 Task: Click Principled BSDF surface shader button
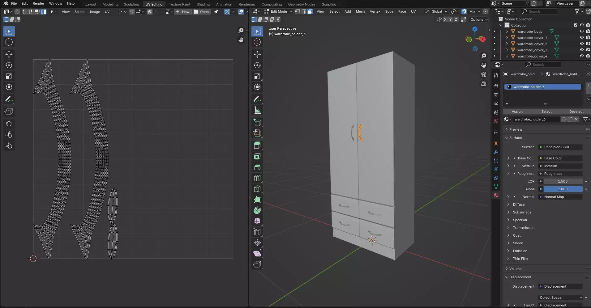coord(560,147)
